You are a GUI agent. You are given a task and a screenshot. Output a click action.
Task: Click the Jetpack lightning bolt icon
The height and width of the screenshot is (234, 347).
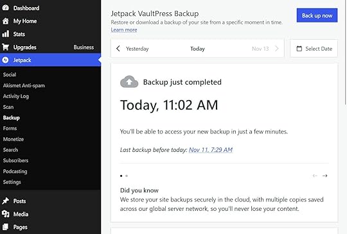coord(5,60)
